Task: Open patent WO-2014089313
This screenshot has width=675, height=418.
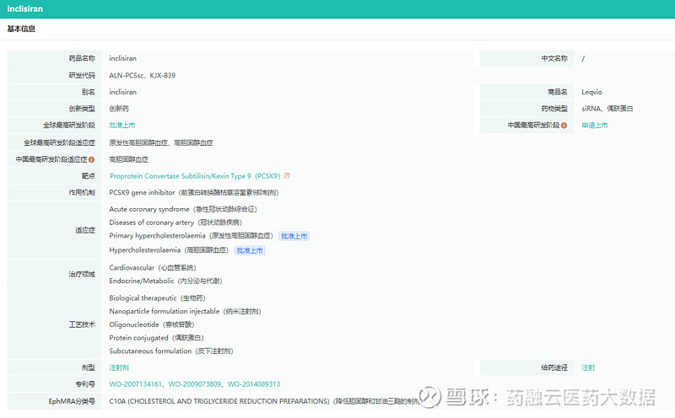Action: pos(254,384)
